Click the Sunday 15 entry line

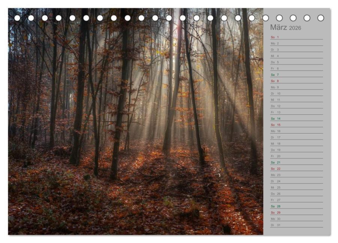pos(297,125)
